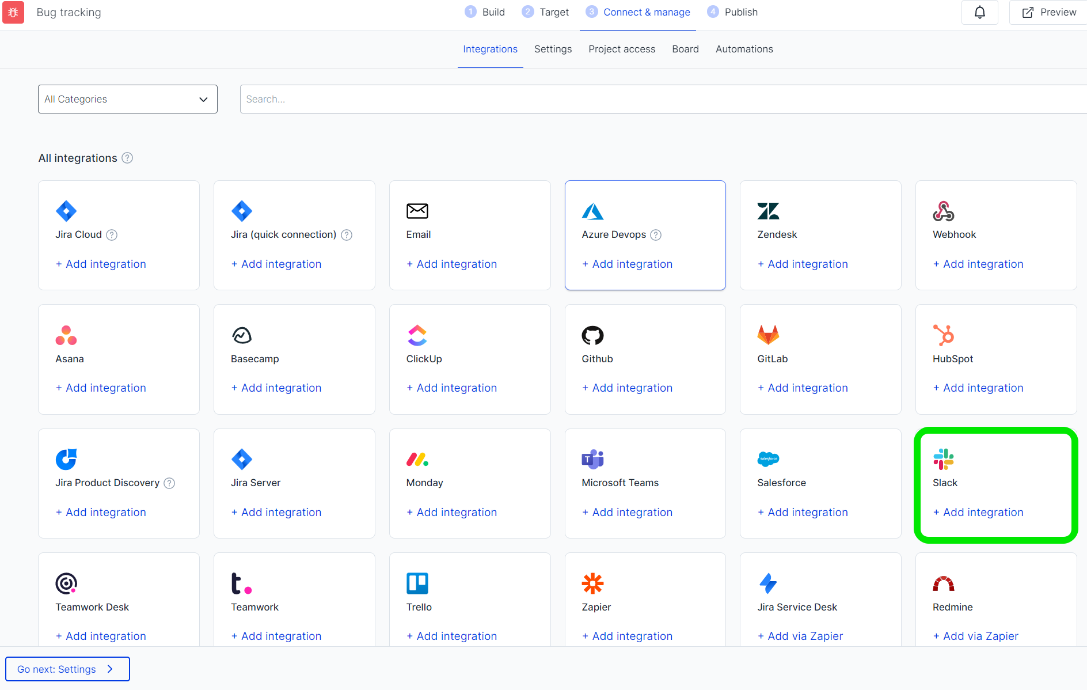Add integration for Jira Server
1087x690 pixels.
coord(276,512)
